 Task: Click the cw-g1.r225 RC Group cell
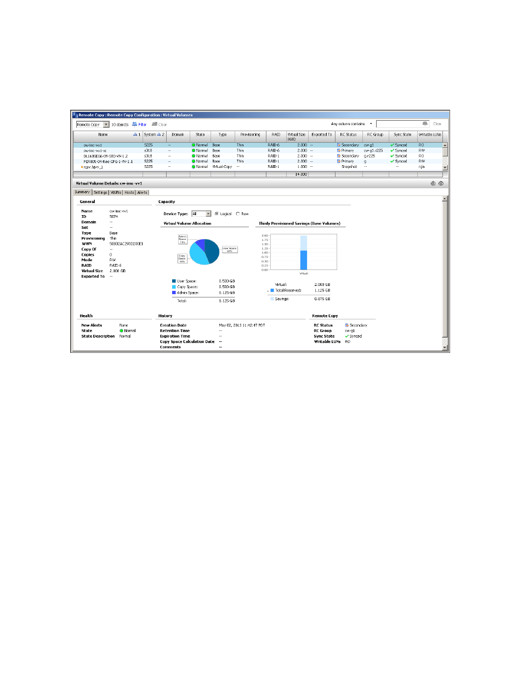click(373, 150)
